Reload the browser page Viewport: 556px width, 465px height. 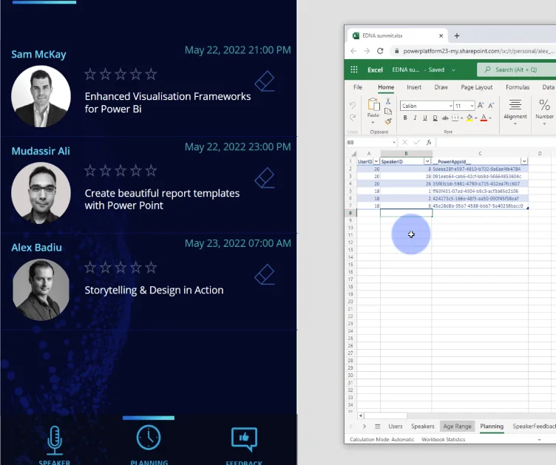380,51
